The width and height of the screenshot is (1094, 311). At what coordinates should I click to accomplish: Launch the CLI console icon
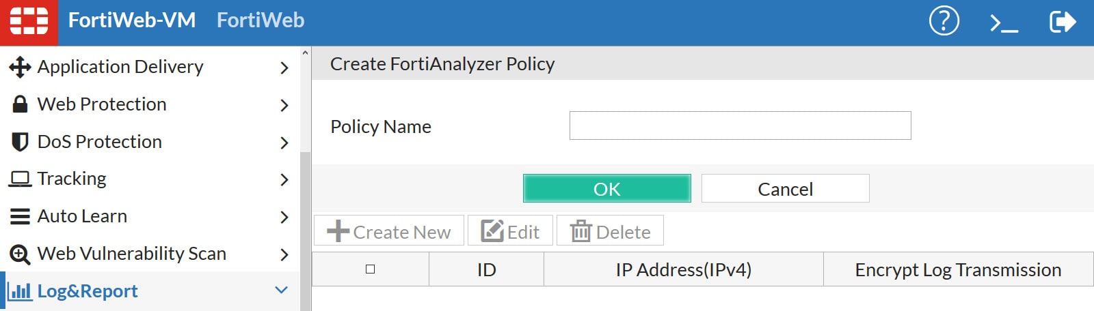(x=1004, y=23)
